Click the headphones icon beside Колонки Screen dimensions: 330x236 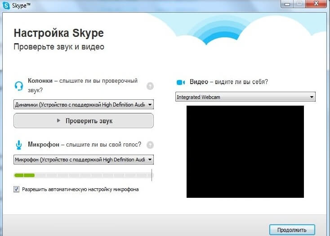[18, 85]
